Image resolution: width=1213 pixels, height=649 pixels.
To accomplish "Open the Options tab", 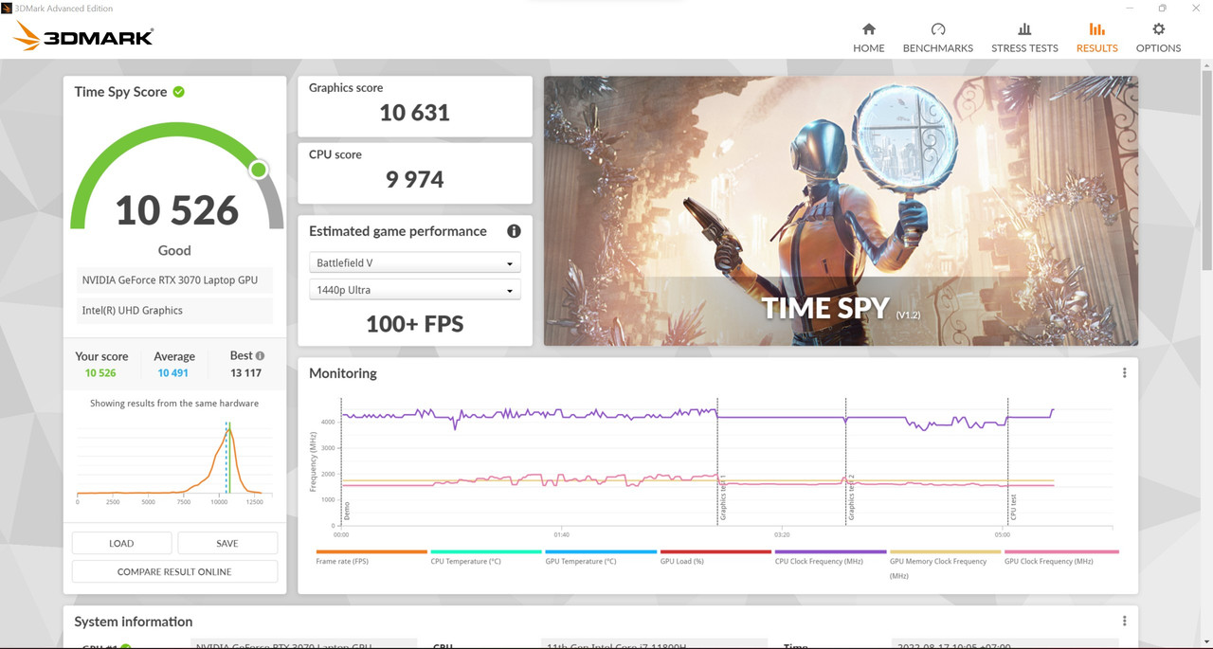I will pyautogui.click(x=1158, y=38).
